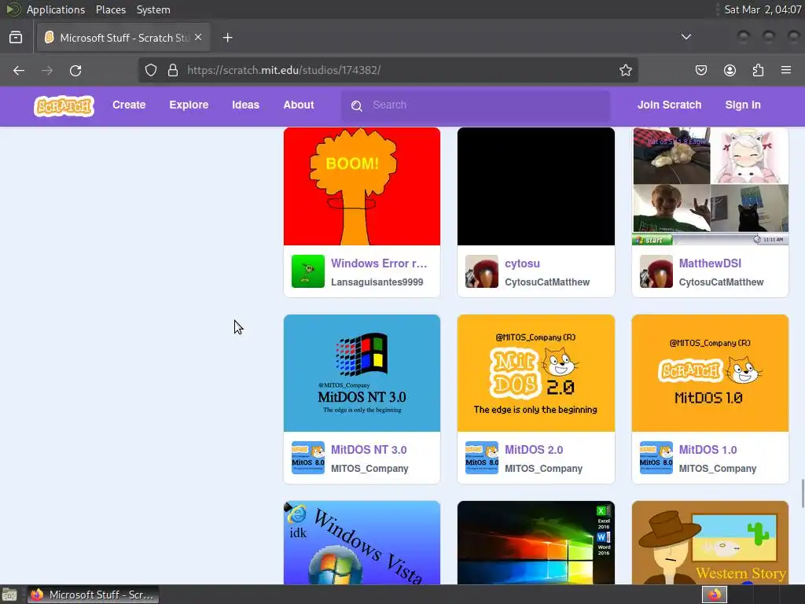Open the Pocket save icon
805x604 pixels.
coord(700,70)
